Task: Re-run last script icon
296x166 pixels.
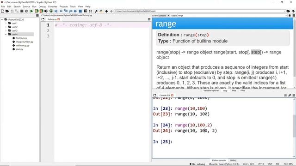Action: (51, 11)
